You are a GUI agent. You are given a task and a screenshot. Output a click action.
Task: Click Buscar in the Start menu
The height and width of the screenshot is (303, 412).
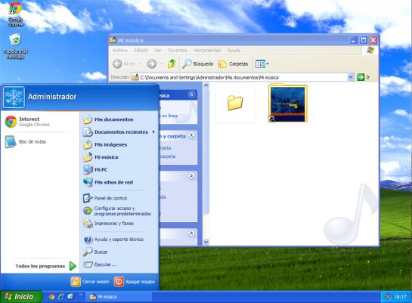[95, 252]
